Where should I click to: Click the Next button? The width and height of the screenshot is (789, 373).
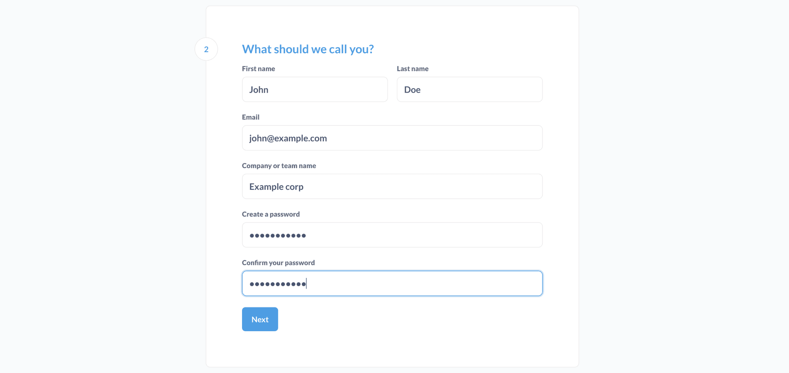pos(260,319)
